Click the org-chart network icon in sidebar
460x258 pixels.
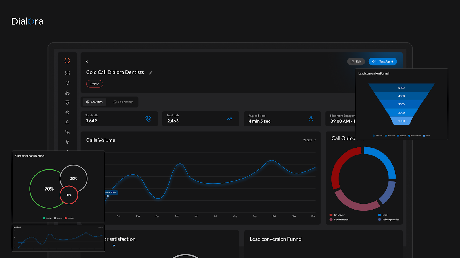coord(67,92)
